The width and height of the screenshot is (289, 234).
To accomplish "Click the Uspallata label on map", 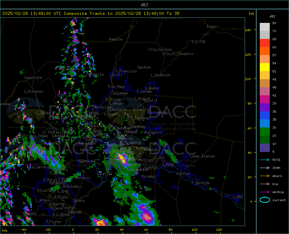I will click(x=33, y=78).
